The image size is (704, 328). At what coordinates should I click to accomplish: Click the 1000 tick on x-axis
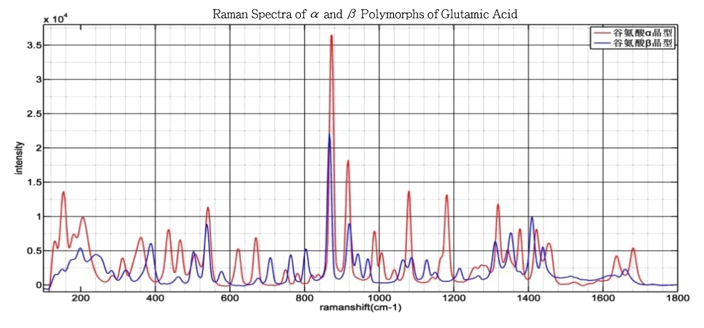(379, 297)
